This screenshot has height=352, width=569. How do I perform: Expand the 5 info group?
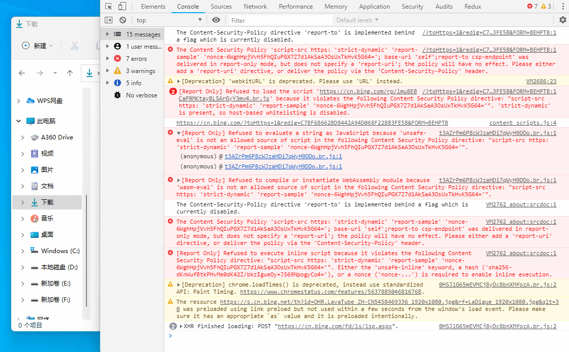(x=107, y=83)
